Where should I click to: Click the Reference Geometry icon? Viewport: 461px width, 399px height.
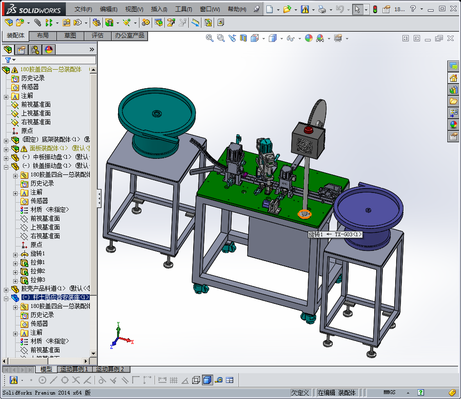pos(127,22)
